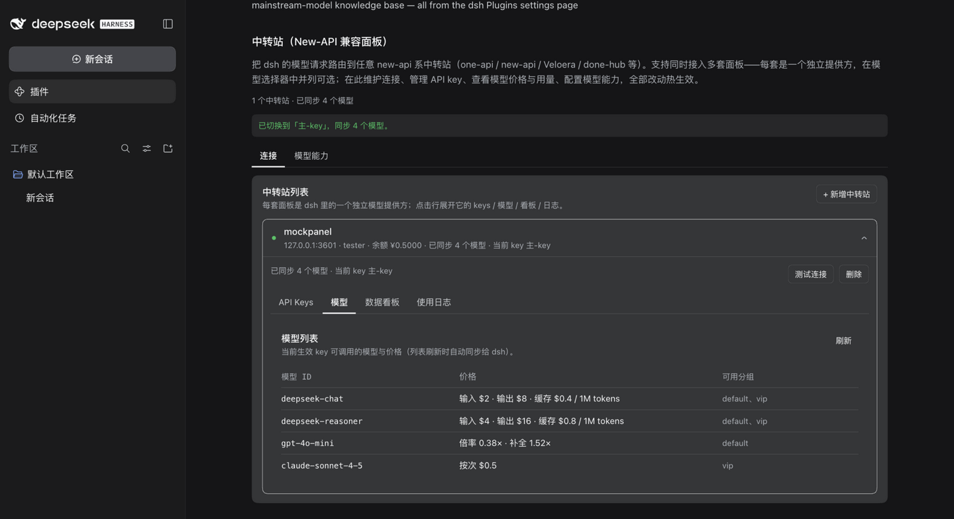Viewport: 954px width, 519px height.
Task: Click the 工作区 section label
Action: click(24, 148)
